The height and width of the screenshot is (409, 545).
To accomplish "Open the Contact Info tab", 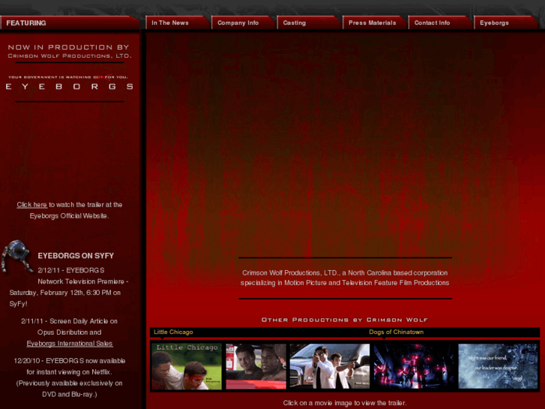I will pyautogui.click(x=439, y=23).
